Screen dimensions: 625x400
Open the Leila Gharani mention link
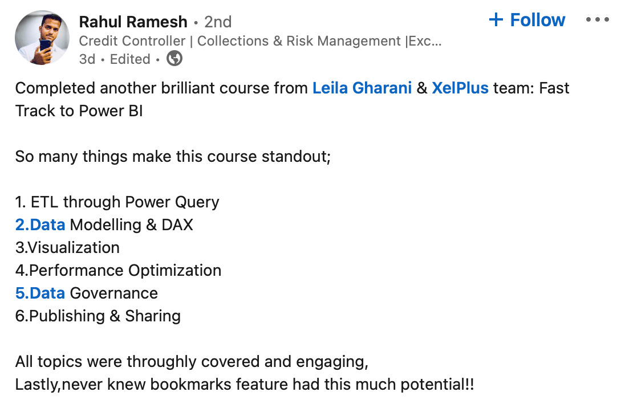click(x=362, y=88)
